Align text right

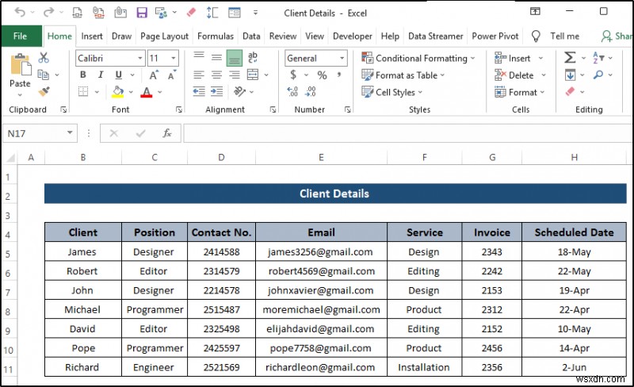tap(234, 75)
